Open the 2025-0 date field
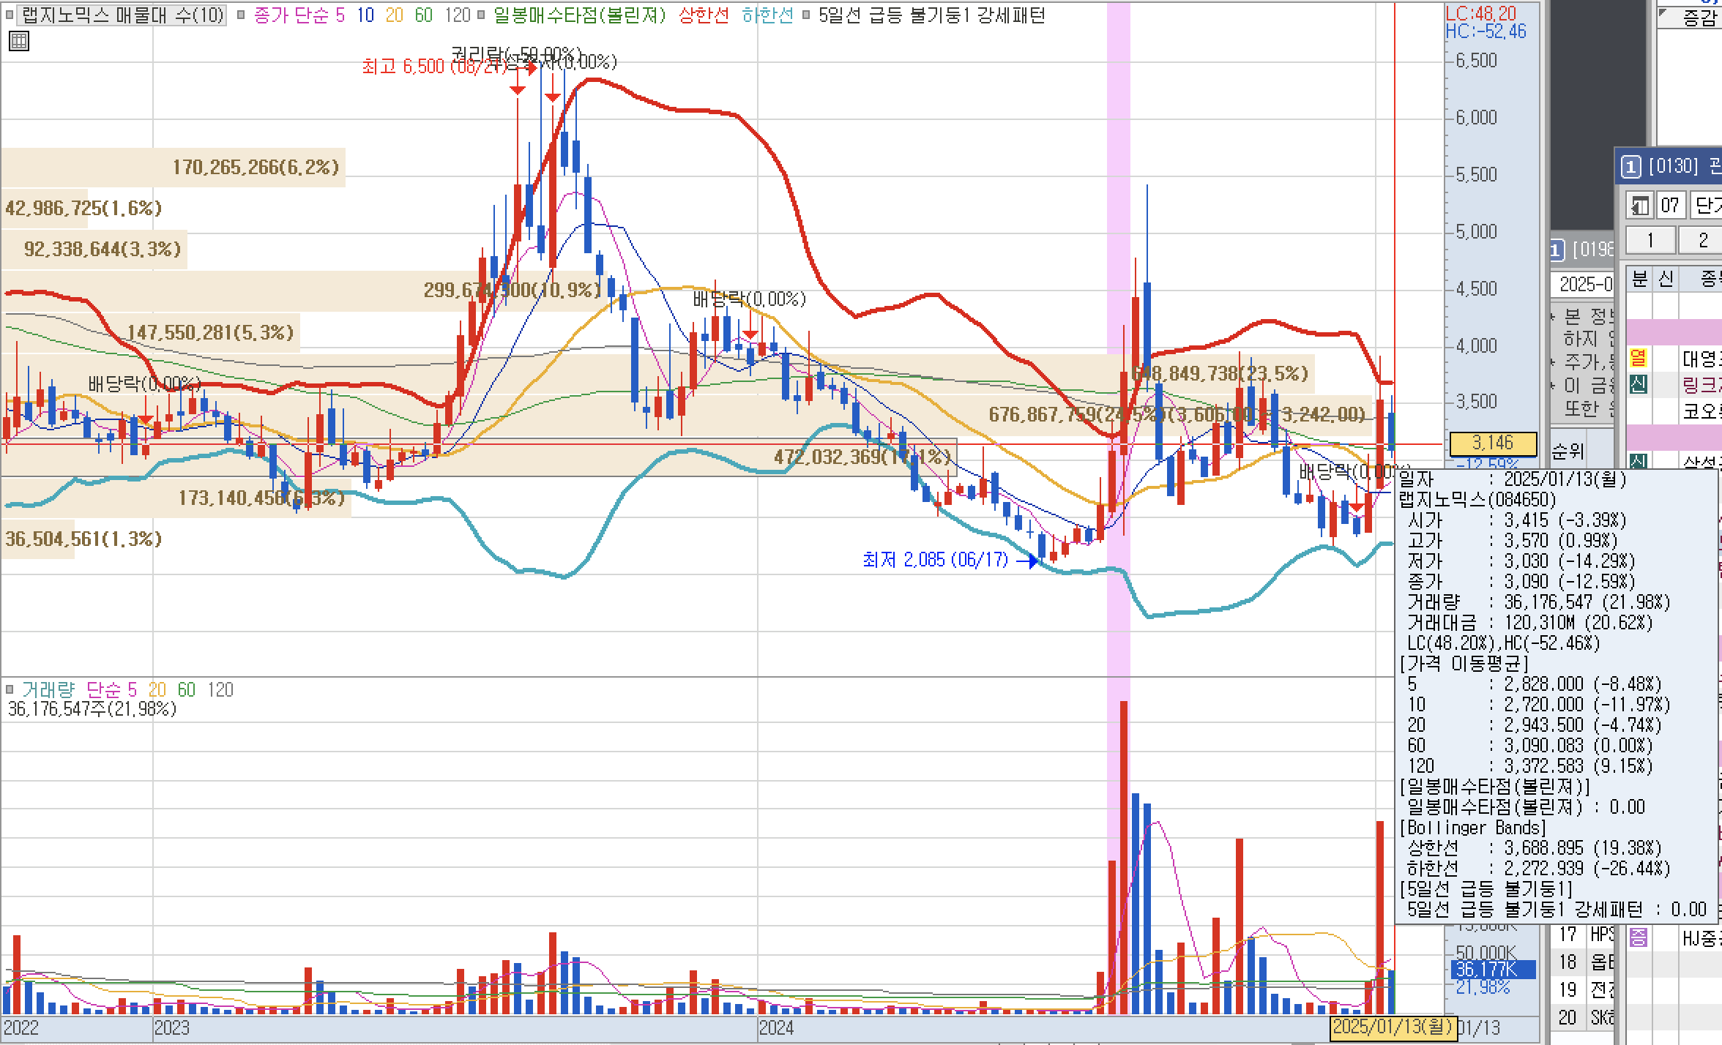Image resolution: width=1722 pixels, height=1045 pixels. coord(1585,284)
